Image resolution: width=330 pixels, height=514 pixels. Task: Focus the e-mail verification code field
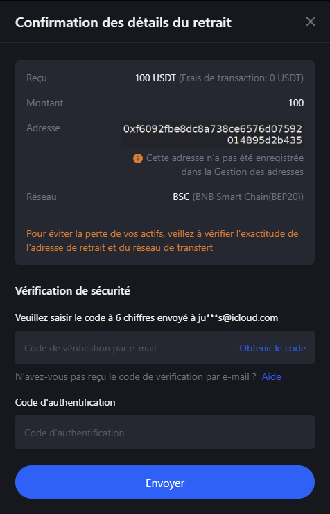point(165,347)
